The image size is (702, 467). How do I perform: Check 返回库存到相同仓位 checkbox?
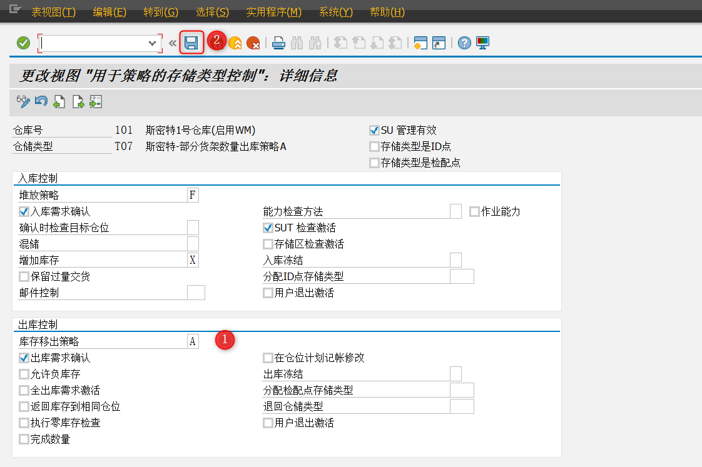pos(24,406)
